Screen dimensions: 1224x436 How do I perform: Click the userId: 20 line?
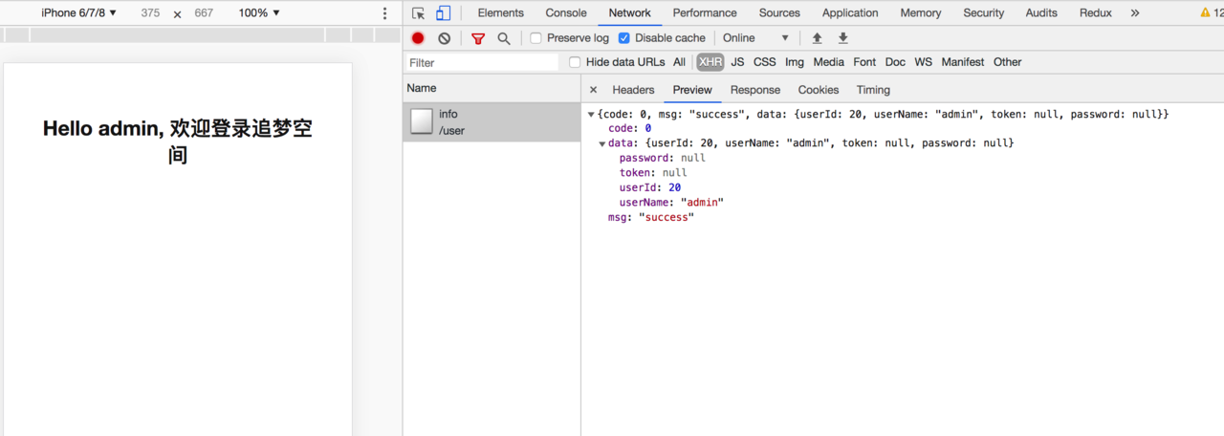[x=650, y=187]
